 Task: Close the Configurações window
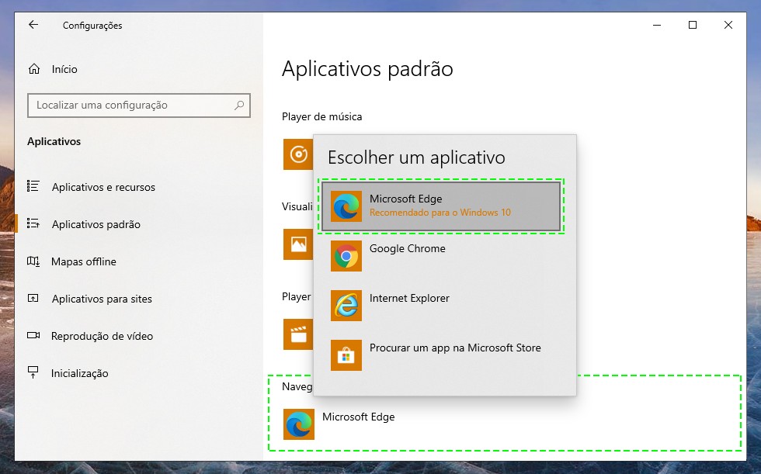click(728, 25)
